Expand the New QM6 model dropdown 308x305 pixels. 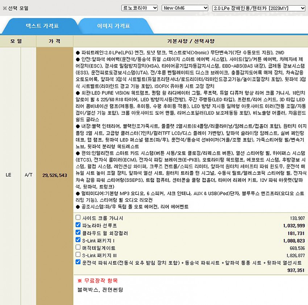185,8
